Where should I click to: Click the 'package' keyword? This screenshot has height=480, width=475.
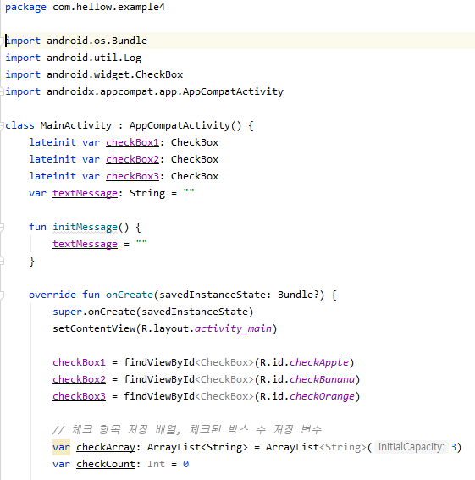coord(25,7)
